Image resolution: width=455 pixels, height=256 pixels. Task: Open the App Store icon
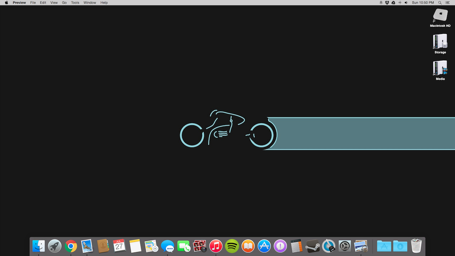point(264,246)
